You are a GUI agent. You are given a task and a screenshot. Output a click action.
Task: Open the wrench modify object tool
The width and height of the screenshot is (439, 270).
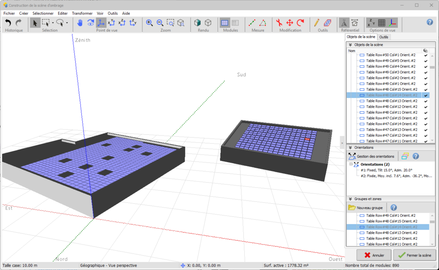pos(279,23)
